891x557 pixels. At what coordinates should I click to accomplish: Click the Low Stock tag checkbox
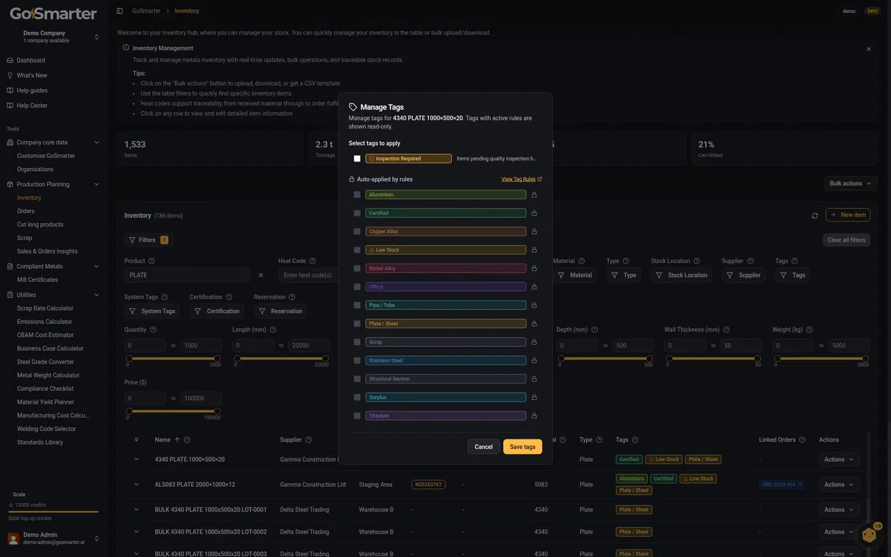click(357, 250)
